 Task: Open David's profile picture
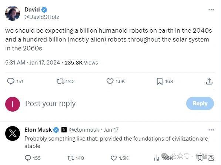[x=13, y=13]
